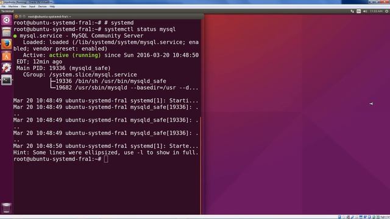Click the terminal cursor at final prompt

[106, 159]
